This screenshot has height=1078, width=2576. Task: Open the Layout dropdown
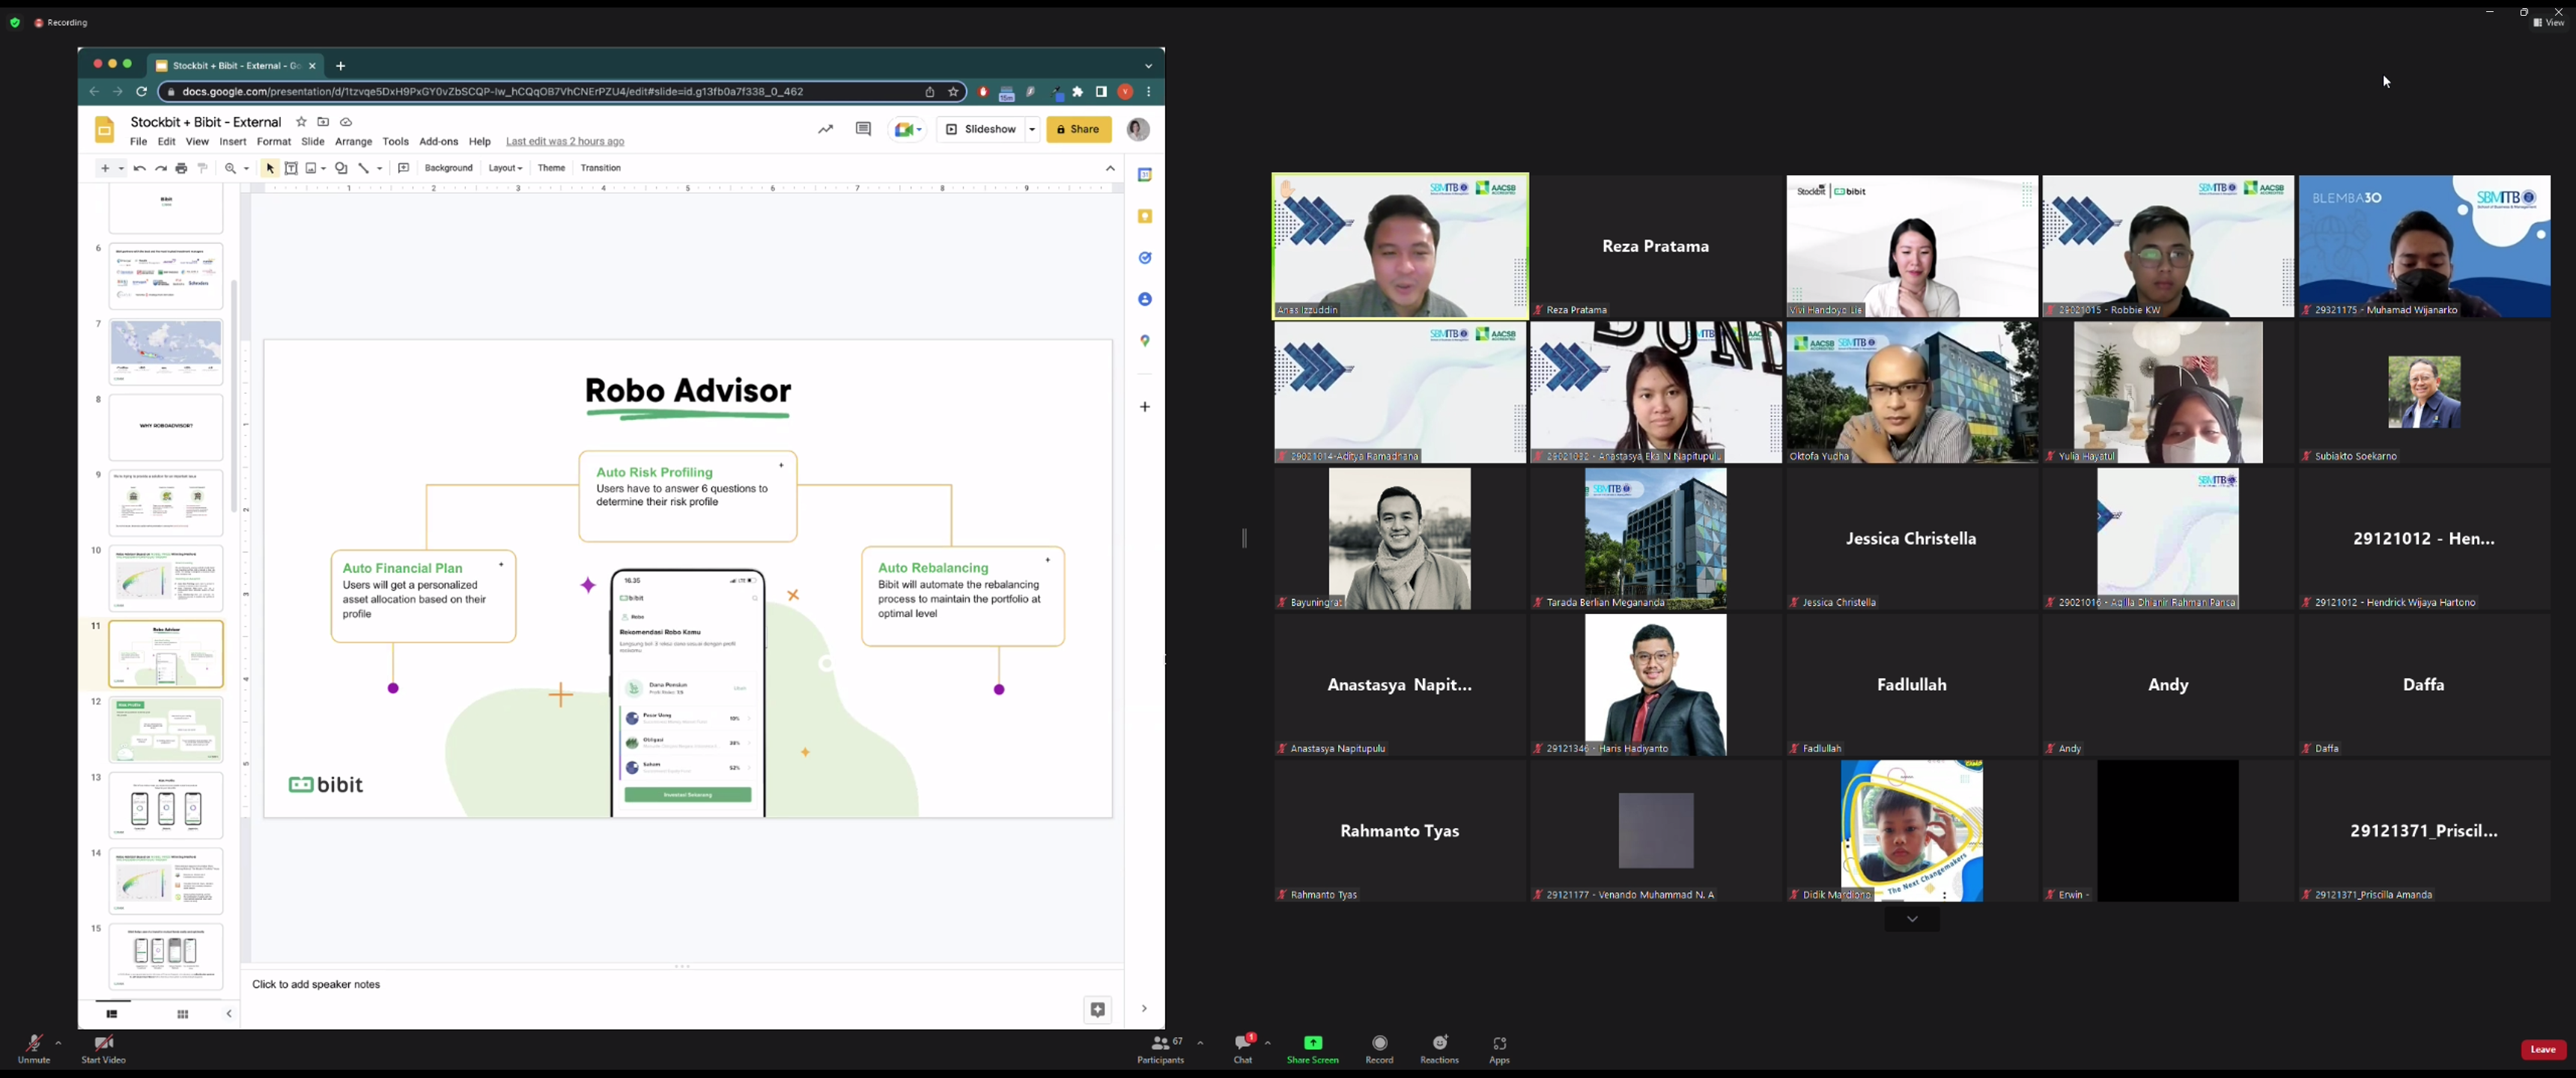[505, 168]
